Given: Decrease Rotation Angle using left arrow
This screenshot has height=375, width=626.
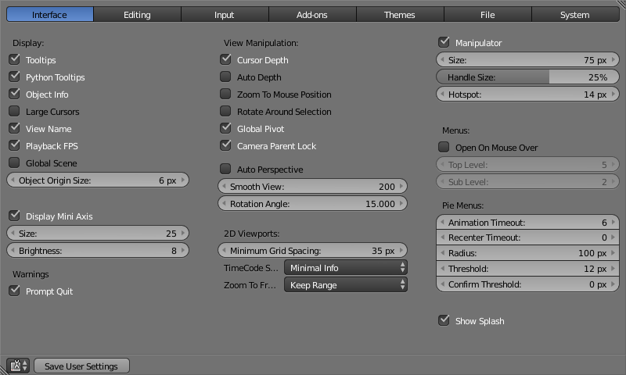Looking at the screenshot, I should 223,204.
